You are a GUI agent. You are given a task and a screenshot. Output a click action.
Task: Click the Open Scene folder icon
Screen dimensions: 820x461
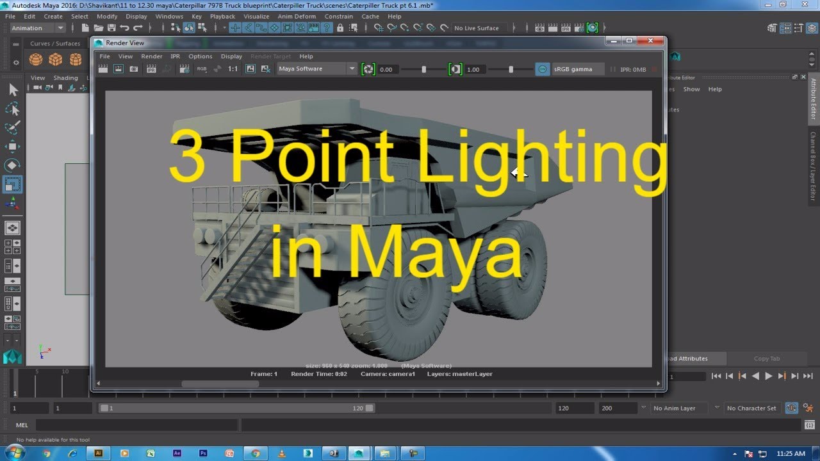pyautogui.click(x=98, y=28)
